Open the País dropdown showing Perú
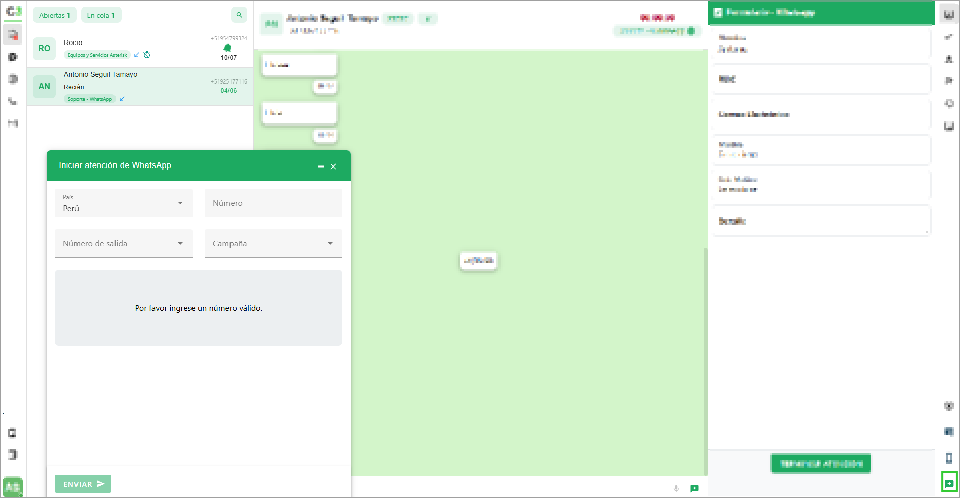960x498 pixels. 123,203
